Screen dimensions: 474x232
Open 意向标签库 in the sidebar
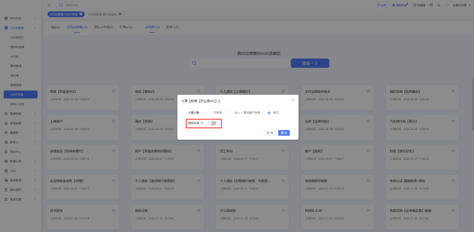[17, 47]
